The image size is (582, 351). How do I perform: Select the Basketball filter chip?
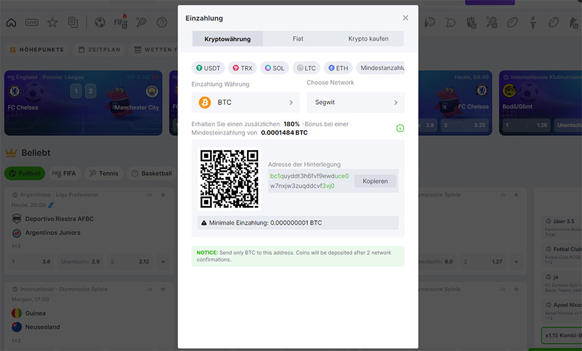[x=152, y=174]
